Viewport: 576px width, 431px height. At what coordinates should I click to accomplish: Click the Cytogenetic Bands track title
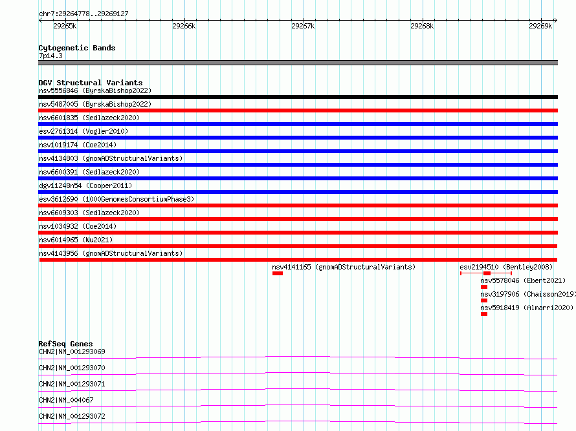point(77,48)
